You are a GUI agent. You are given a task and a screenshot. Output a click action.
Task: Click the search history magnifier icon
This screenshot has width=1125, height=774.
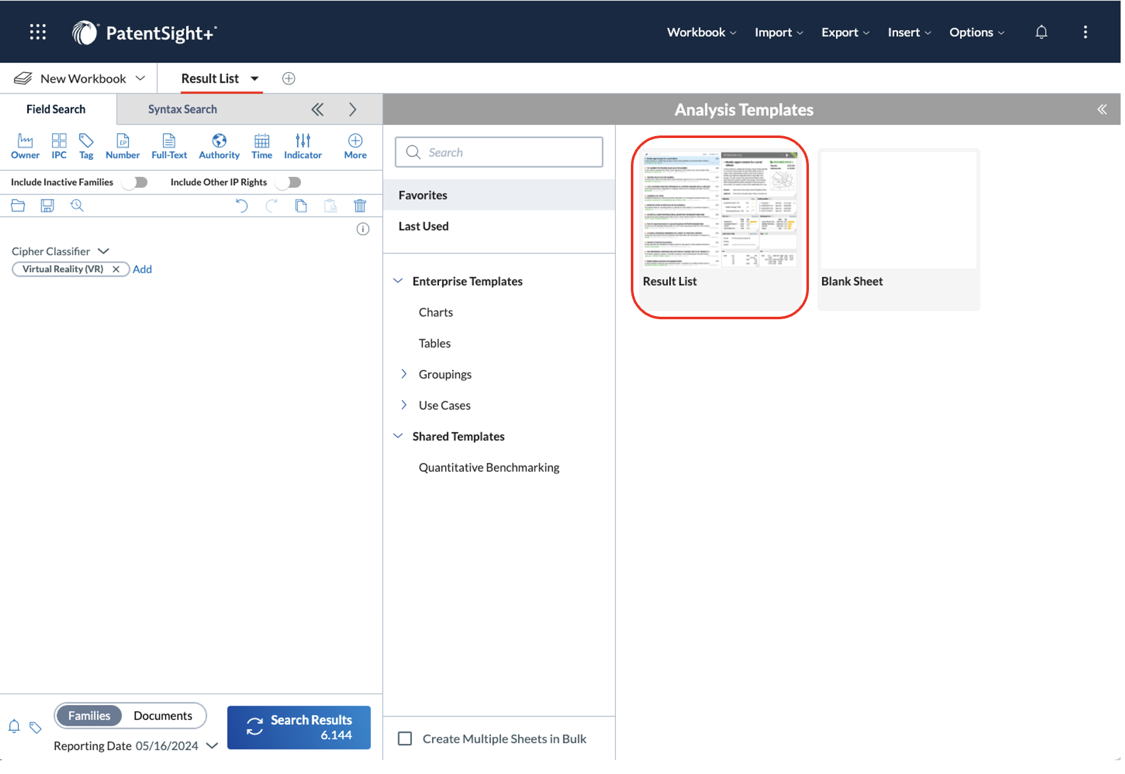[77, 205]
